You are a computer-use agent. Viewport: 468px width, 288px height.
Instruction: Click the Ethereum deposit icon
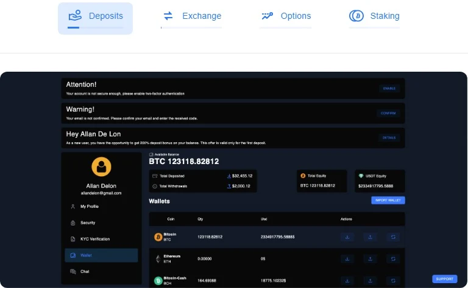click(x=347, y=259)
